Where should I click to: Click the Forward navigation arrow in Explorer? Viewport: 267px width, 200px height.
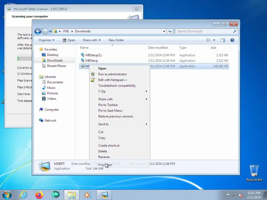(45, 31)
